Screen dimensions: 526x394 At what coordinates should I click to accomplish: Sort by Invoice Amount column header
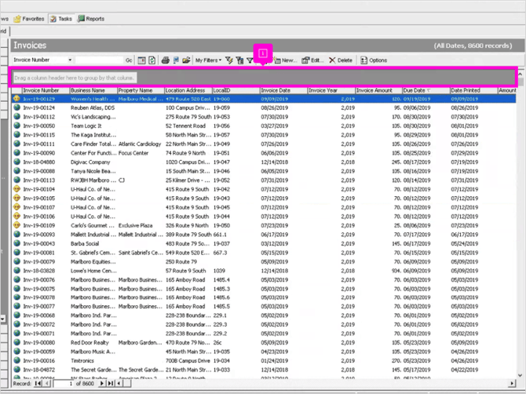[x=378, y=90]
